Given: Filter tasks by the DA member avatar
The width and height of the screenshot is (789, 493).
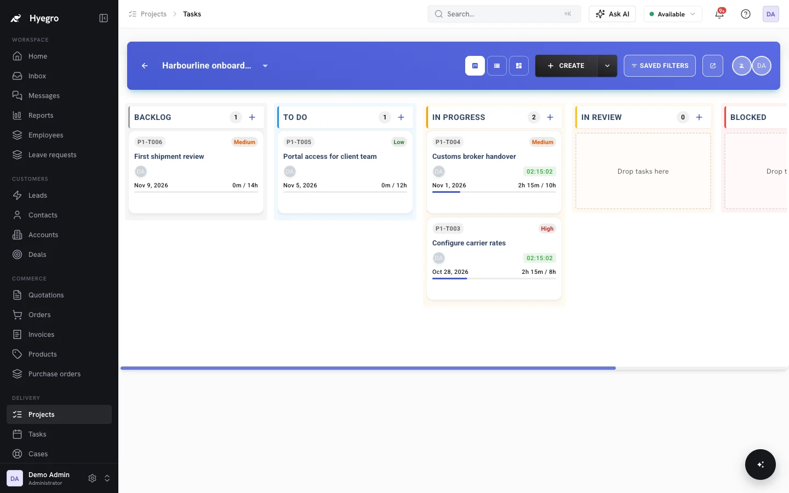Looking at the screenshot, I should pyautogui.click(x=762, y=66).
